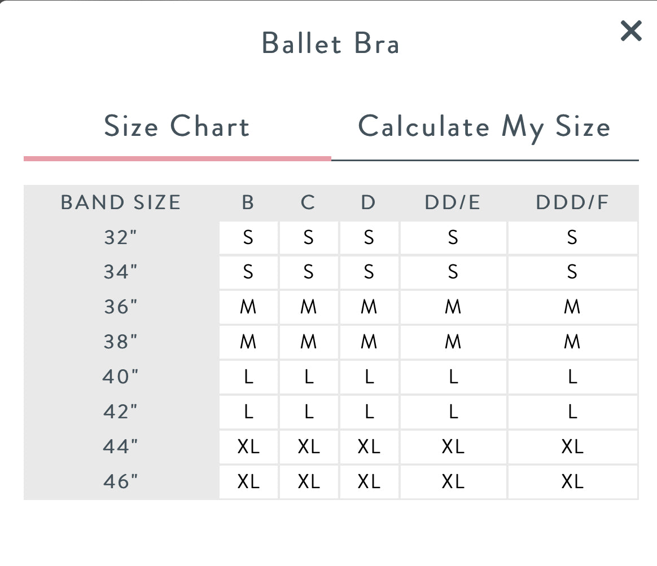Screen dimensions: 657x566
Task: Click the DD/E cup column header
Action: point(453,202)
